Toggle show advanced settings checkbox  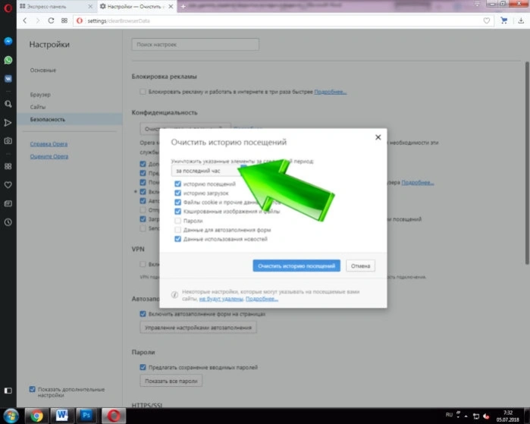(33, 389)
